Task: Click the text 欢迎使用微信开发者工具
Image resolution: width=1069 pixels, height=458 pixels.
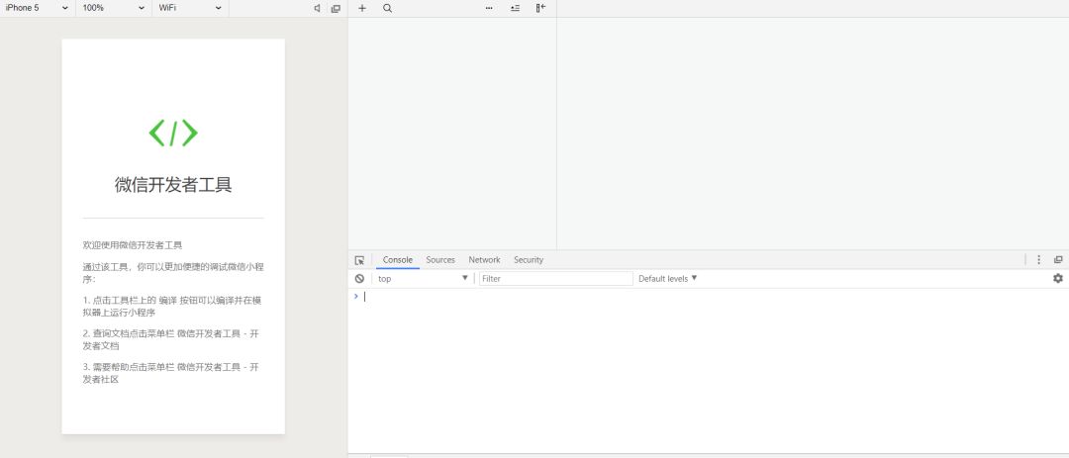Action: [x=133, y=244]
